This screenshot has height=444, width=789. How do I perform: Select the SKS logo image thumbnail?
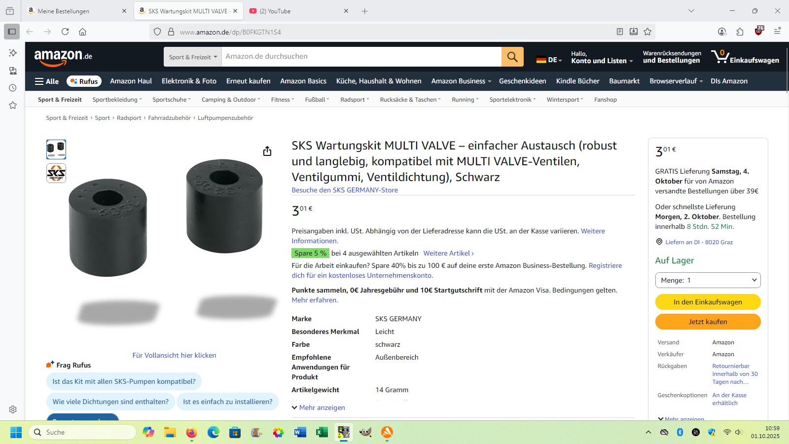[x=56, y=173]
